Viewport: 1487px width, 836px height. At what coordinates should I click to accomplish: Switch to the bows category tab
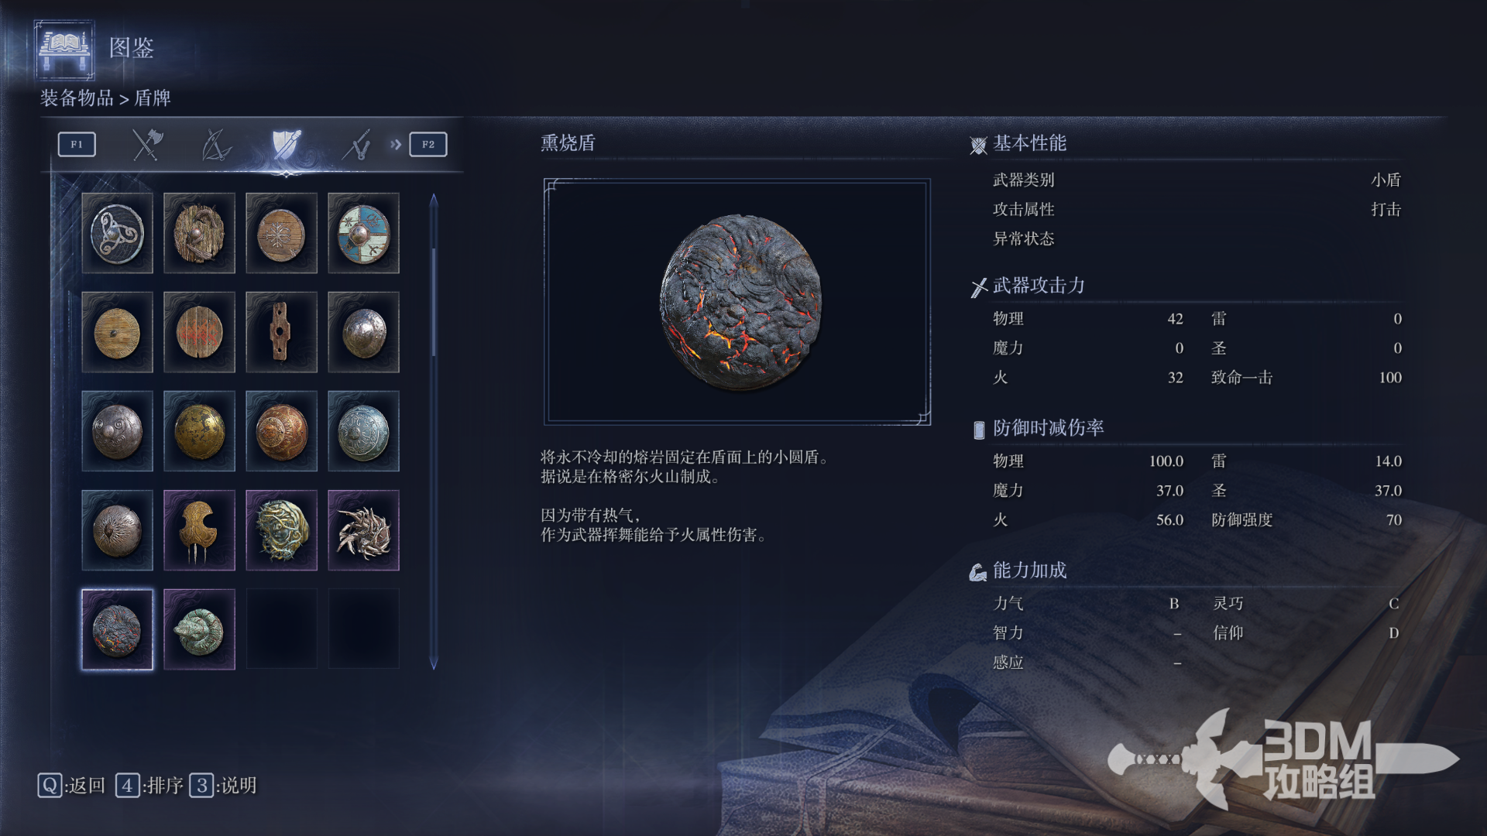click(216, 145)
